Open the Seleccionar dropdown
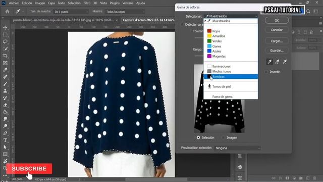 231,16
